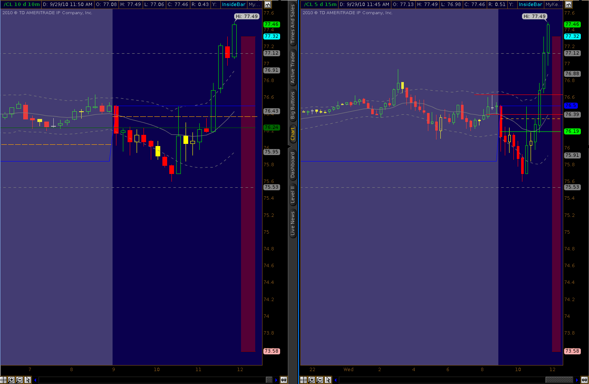Click cyan 77.32 price label on left axis
Screen dimensions: 589x384
(272, 37)
